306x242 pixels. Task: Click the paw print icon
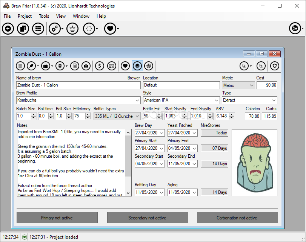[x=60, y=66]
